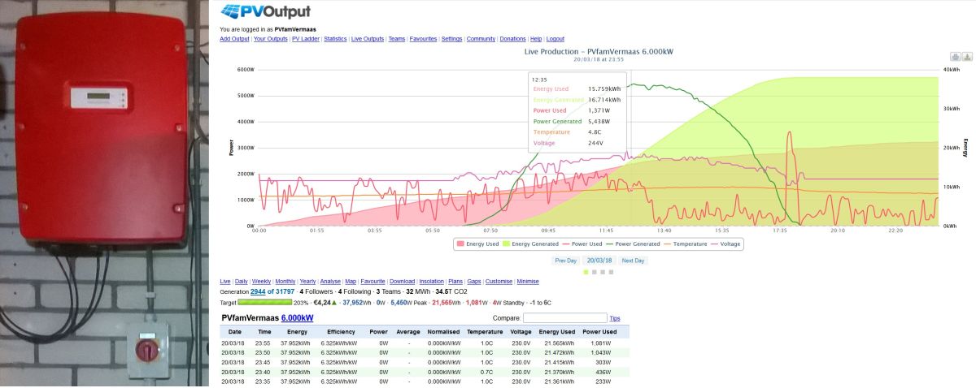Go to Next Day

coord(633,261)
